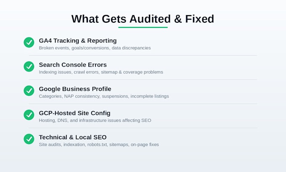Click the divider line below Google Business Profile
Screen dimensions: 286x172
(143, 104)
